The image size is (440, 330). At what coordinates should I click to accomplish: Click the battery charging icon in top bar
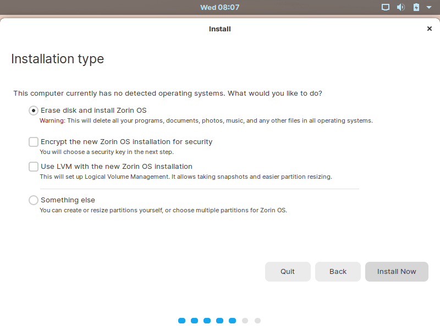[416, 7]
